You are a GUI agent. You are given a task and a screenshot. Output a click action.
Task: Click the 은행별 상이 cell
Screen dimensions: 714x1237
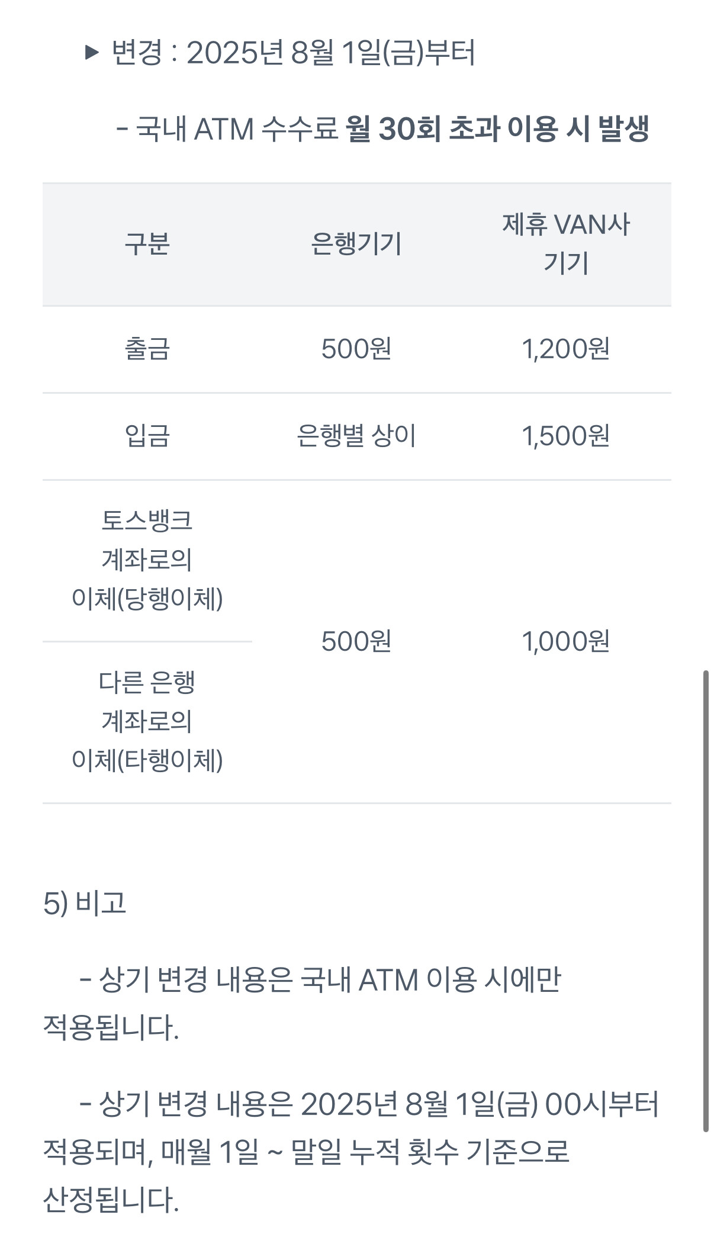[x=356, y=436]
